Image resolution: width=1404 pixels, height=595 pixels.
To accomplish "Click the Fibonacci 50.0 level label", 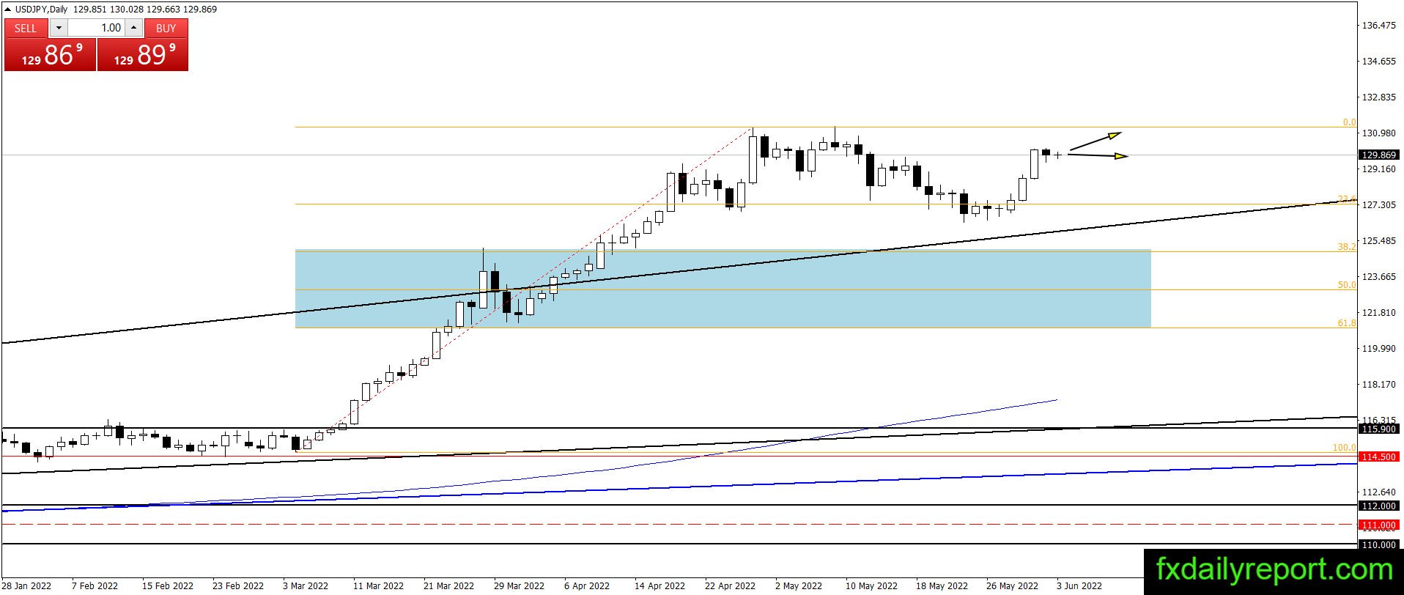I will (1347, 285).
